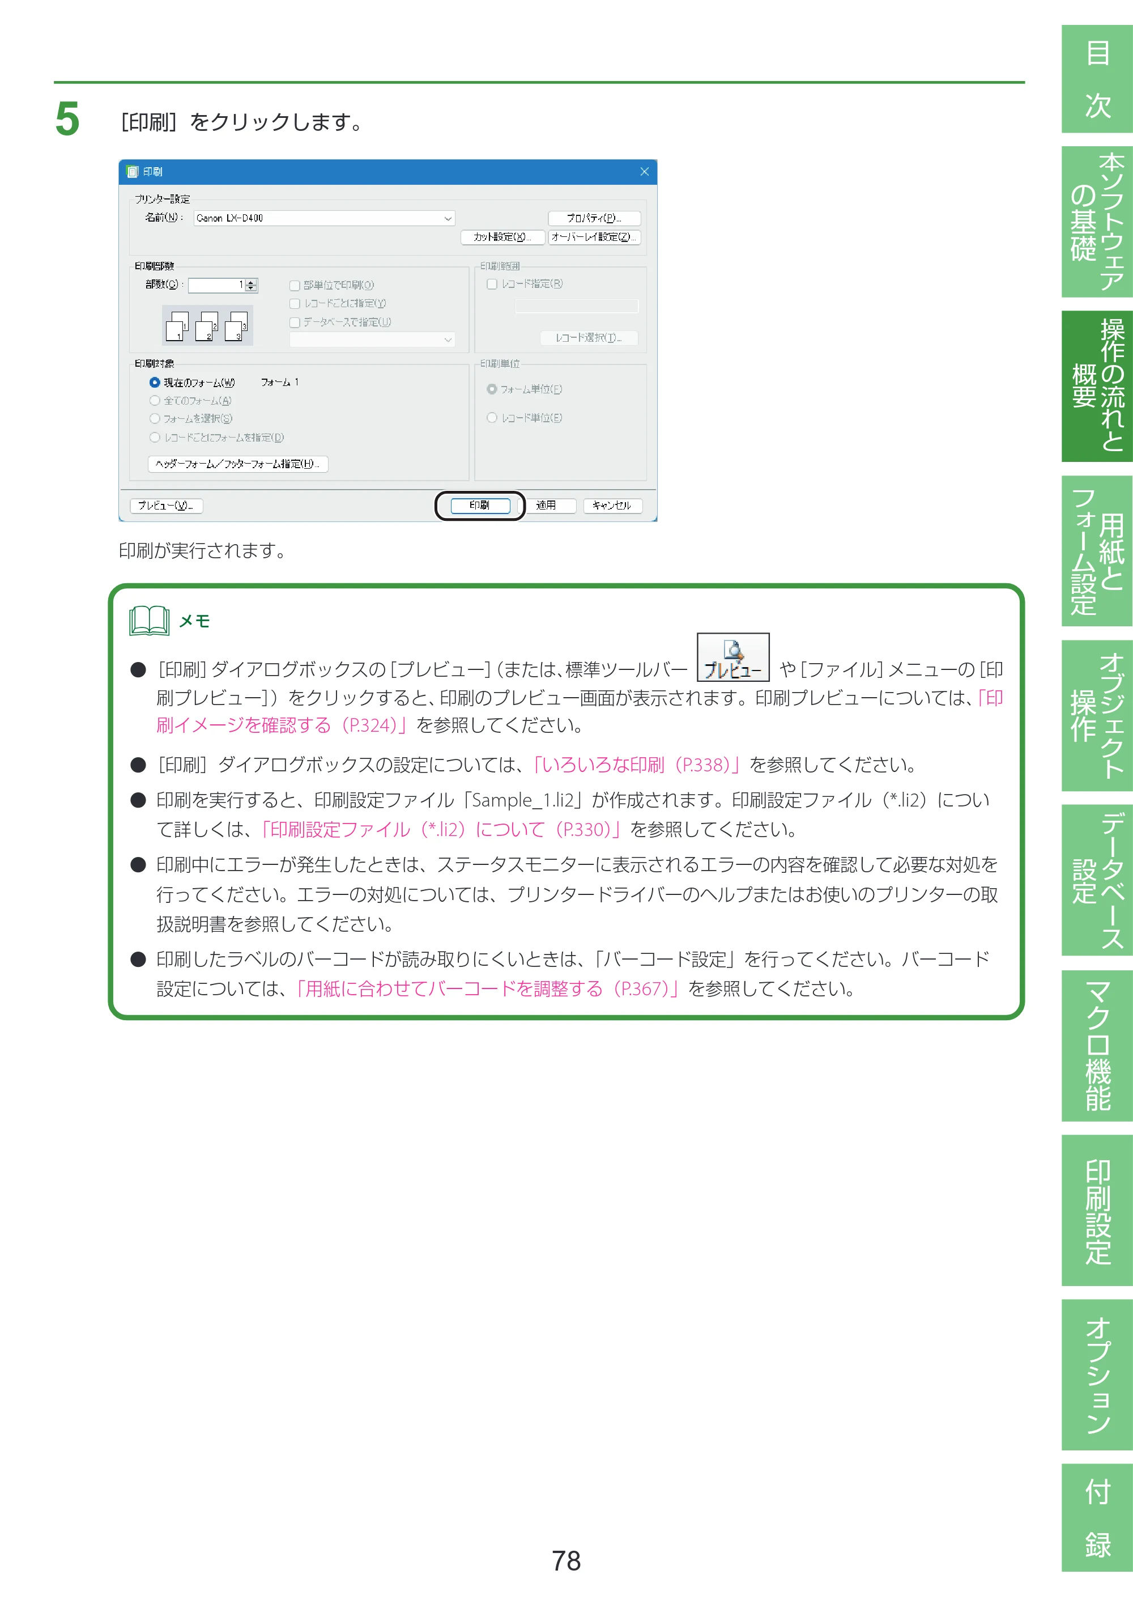Open the マクロ機能 side tab
The height and width of the screenshot is (1604, 1133).
[1097, 1045]
